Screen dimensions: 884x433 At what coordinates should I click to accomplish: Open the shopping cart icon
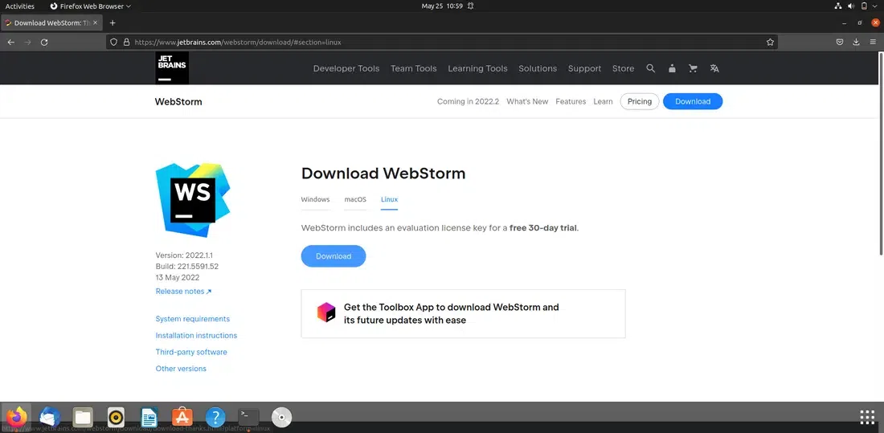pos(693,68)
